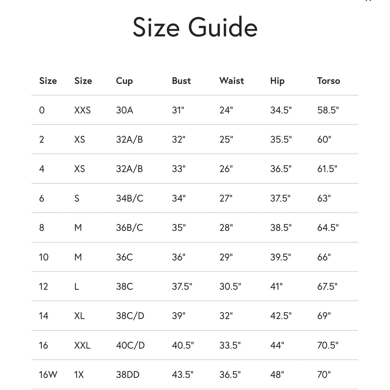Click the 40C/D cup cell
Viewport: 390px width, 390px height.
click(x=130, y=345)
